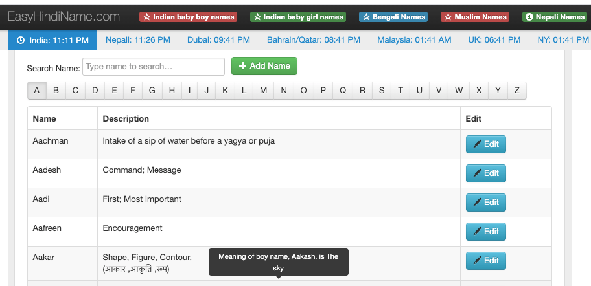Select letter M in alphabet filter

pyautogui.click(x=264, y=91)
